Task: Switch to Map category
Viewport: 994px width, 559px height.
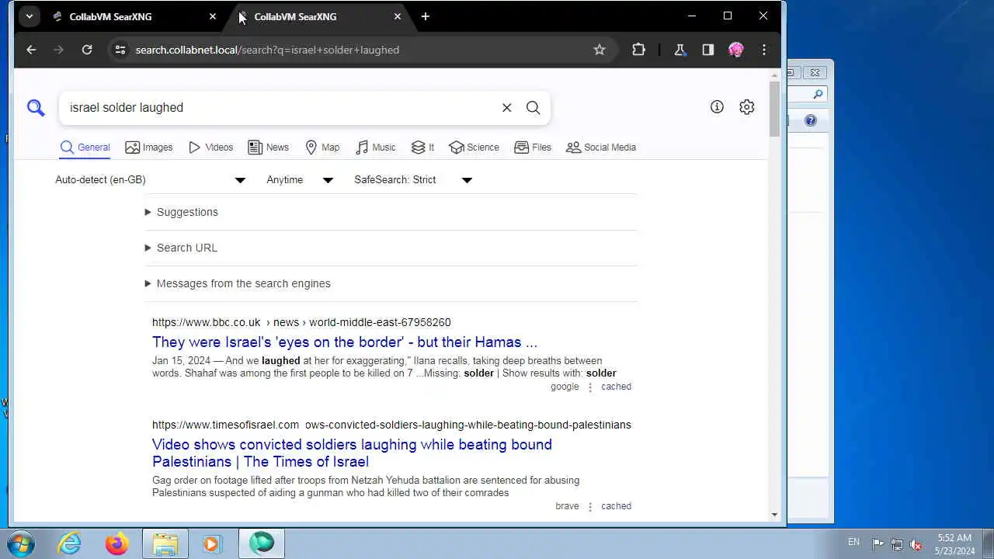Action: click(322, 148)
